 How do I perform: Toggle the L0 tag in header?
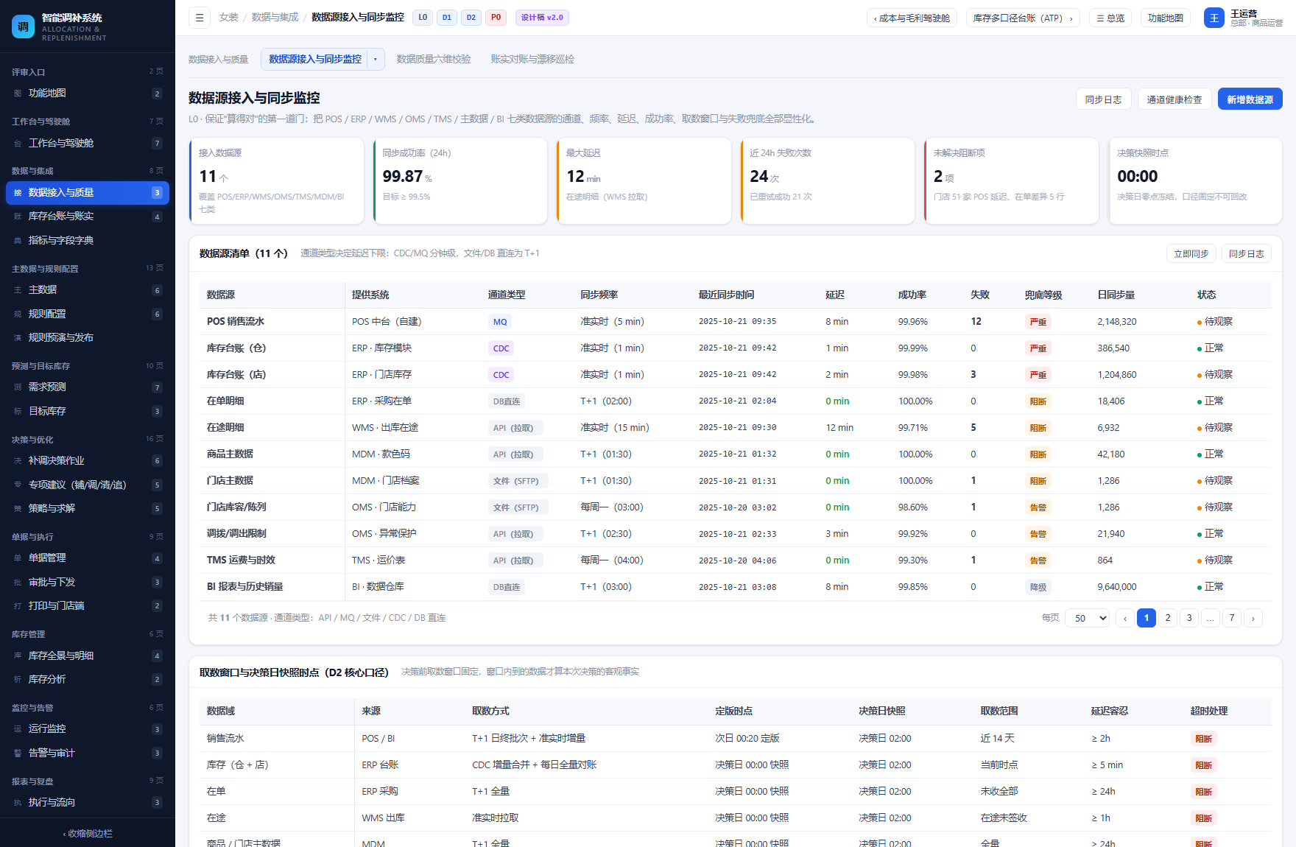point(423,18)
